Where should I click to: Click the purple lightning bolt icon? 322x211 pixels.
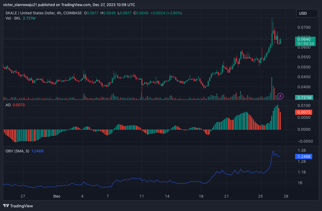(280, 96)
